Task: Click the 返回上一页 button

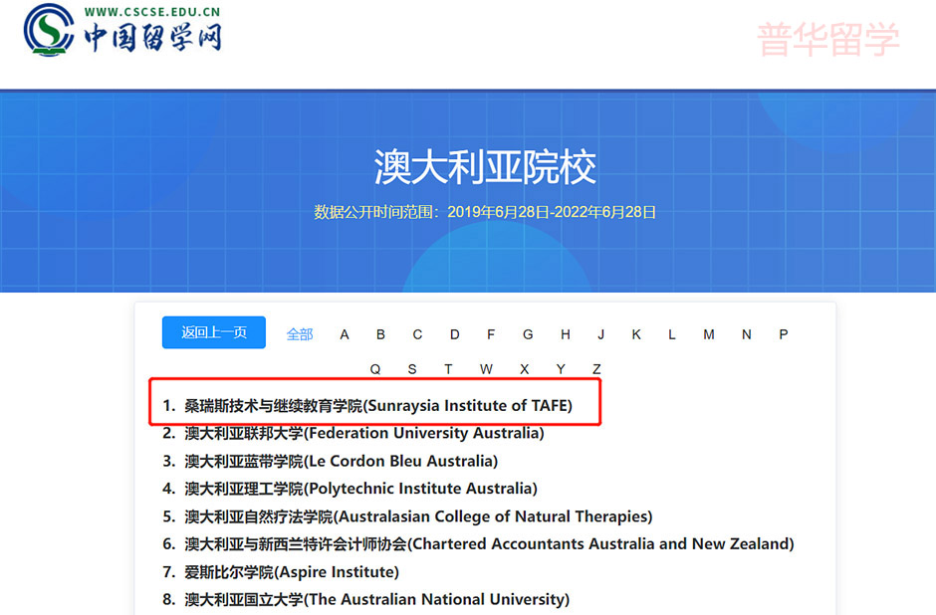Action: click(214, 332)
